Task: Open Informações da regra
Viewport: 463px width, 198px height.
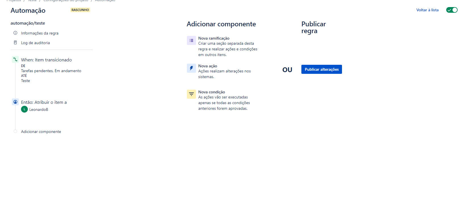Action: (40, 33)
